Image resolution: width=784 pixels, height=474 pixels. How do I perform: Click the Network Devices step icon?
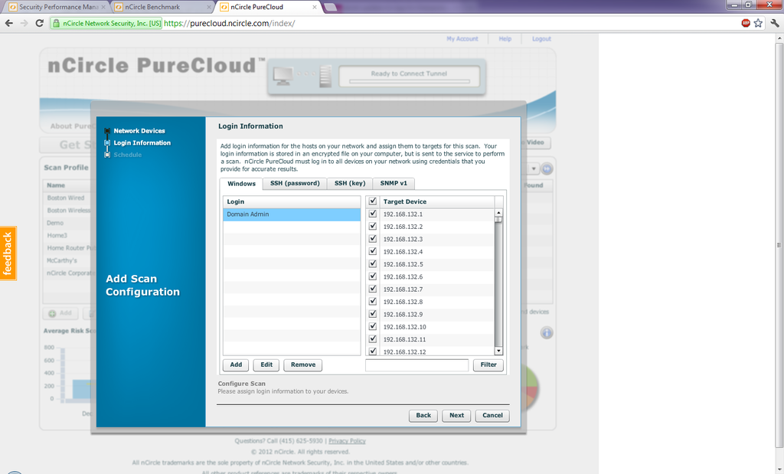(106, 130)
